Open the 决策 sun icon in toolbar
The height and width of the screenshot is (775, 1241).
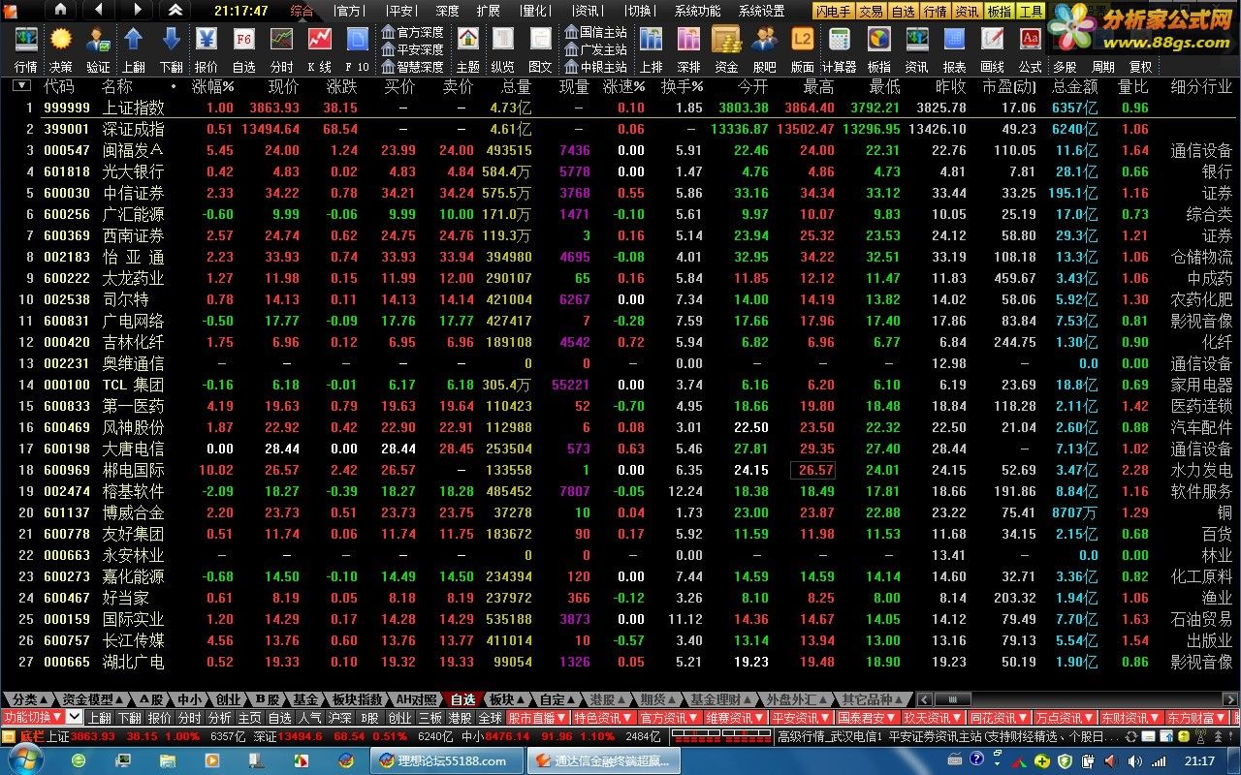click(x=61, y=48)
